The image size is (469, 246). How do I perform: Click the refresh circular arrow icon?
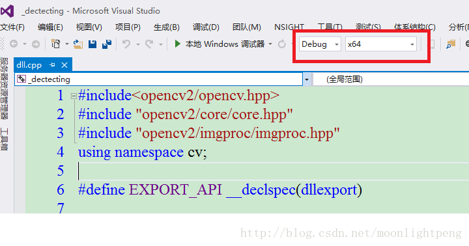[x=282, y=44]
